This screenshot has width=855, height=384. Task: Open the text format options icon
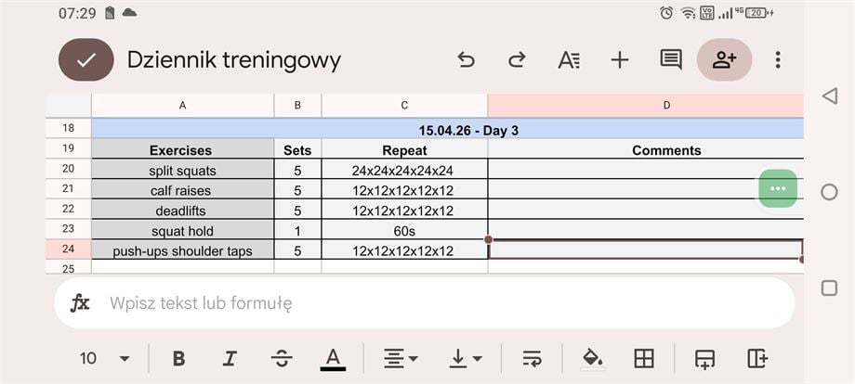[569, 60]
